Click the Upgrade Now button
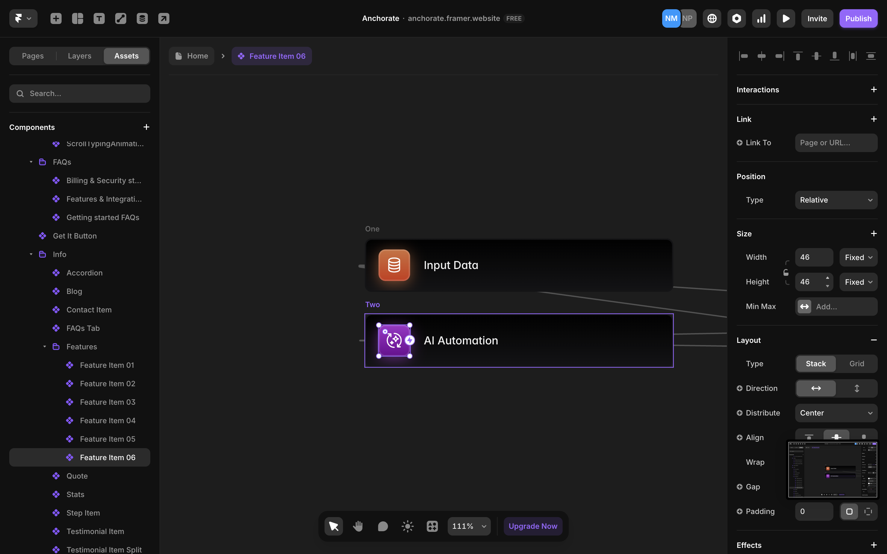Image resolution: width=887 pixels, height=554 pixels. click(533, 526)
